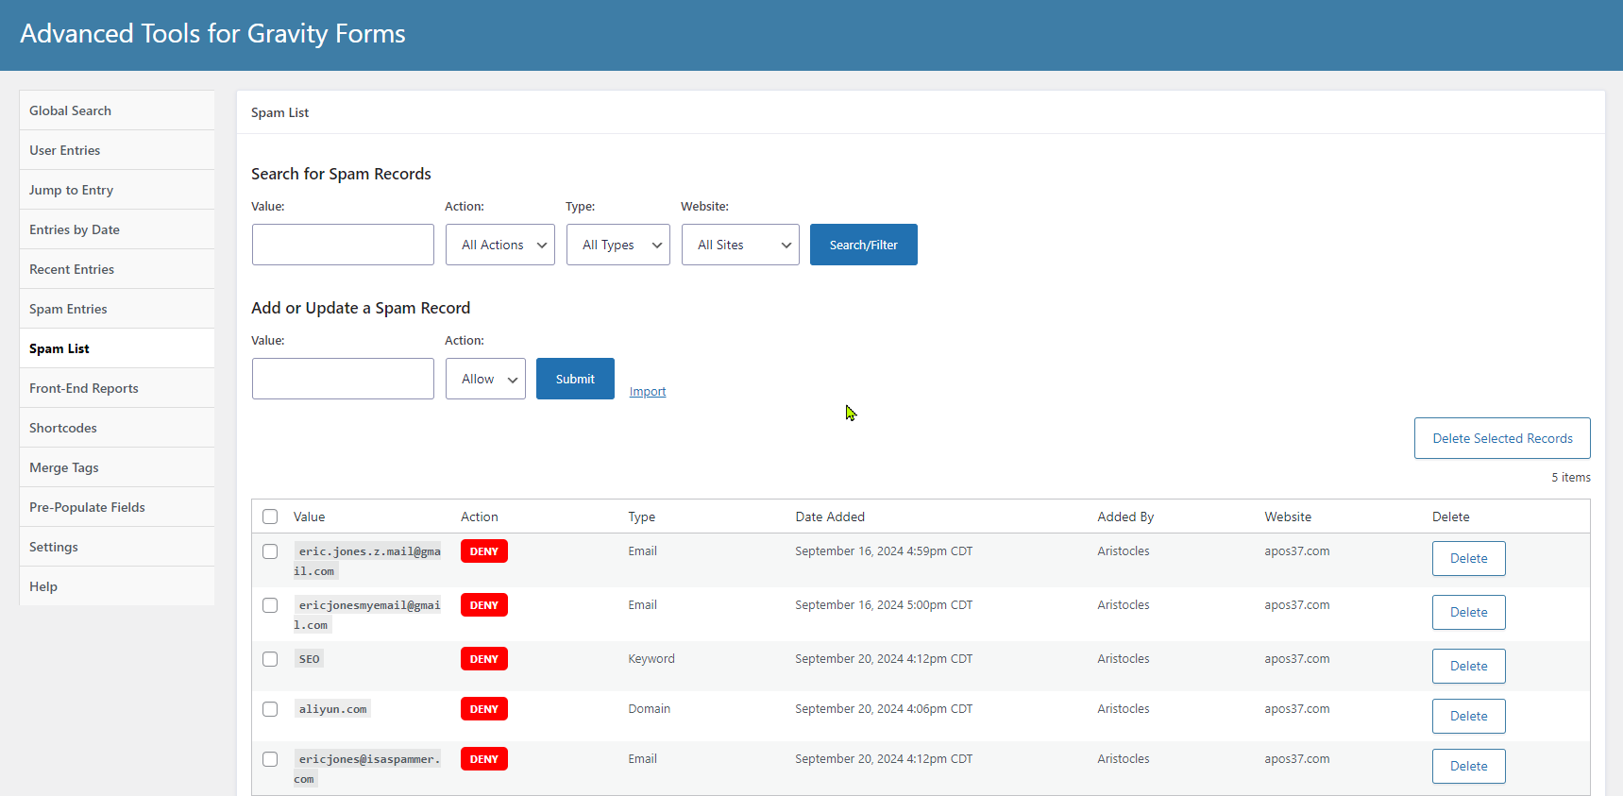Go to Spam Entries in sidebar
The image size is (1623, 796).
click(68, 309)
